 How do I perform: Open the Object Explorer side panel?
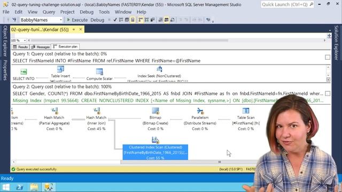pyautogui.click(x=5, y=41)
